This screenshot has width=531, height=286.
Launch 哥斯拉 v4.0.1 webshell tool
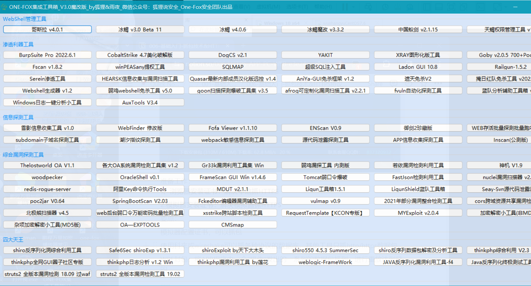point(47,30)
